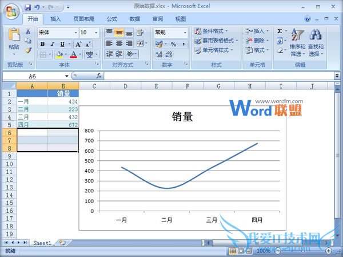
Task: Open Excel help question mark
Action: point(308,19)
